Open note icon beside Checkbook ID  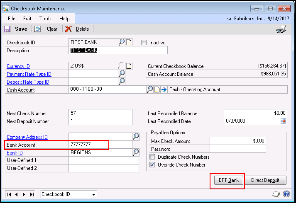click(129, 42)
